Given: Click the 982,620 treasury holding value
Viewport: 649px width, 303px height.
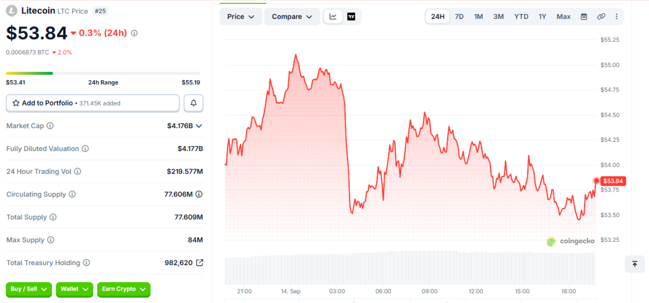Looking at the screenshot, I should tap(178, 262).
